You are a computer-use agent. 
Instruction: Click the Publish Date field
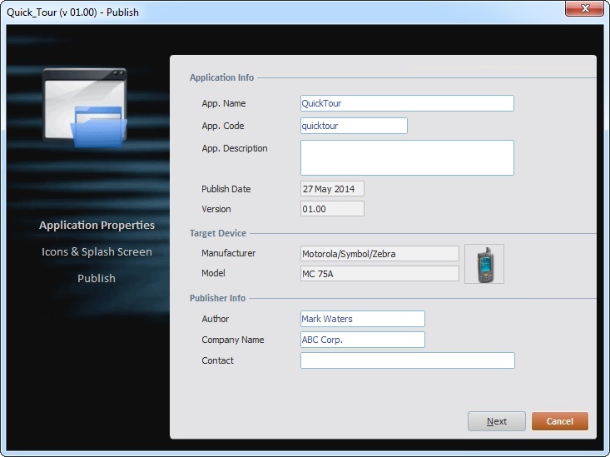click(332, 189)
